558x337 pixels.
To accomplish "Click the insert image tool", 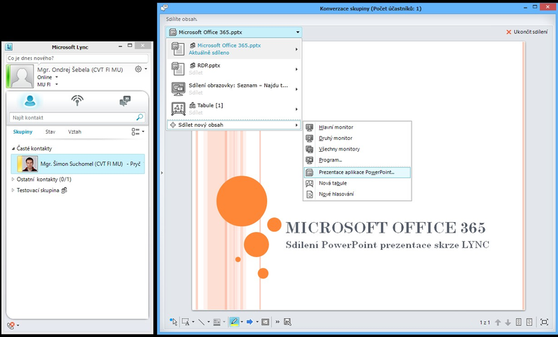I will [265, 322].
